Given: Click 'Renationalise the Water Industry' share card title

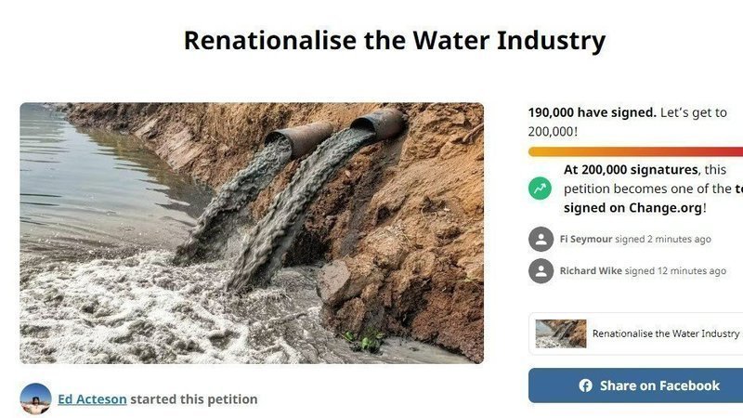Looking at the screenshot, I should coord(666,333).
